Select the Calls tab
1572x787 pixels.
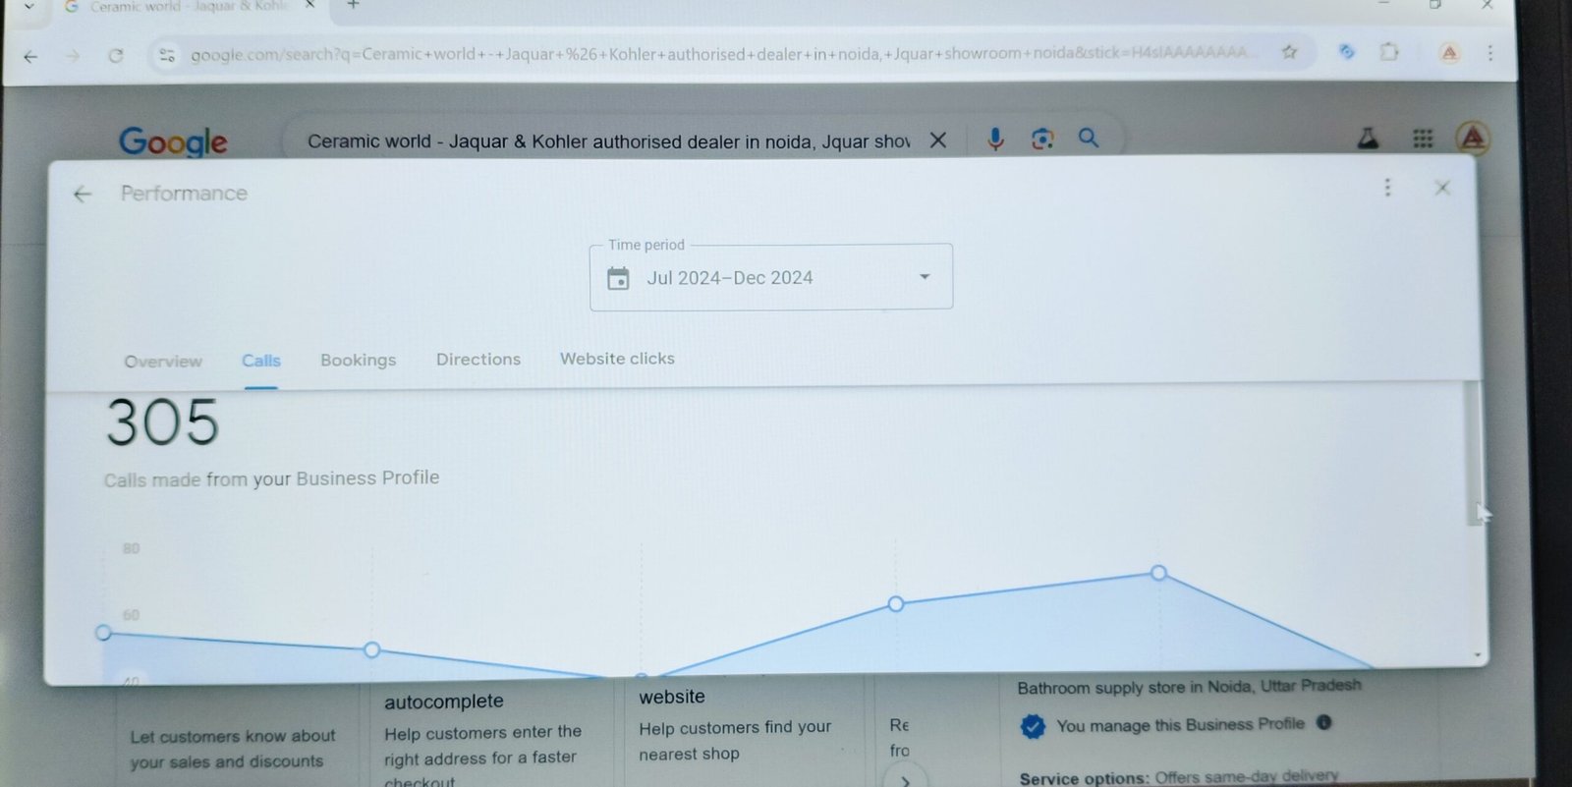[x=261, y=361]
